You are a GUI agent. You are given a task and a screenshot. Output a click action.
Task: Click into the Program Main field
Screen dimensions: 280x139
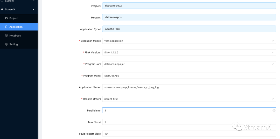189,76
